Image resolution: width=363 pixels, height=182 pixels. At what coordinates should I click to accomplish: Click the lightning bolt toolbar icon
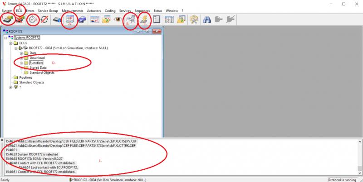[144, 19]
